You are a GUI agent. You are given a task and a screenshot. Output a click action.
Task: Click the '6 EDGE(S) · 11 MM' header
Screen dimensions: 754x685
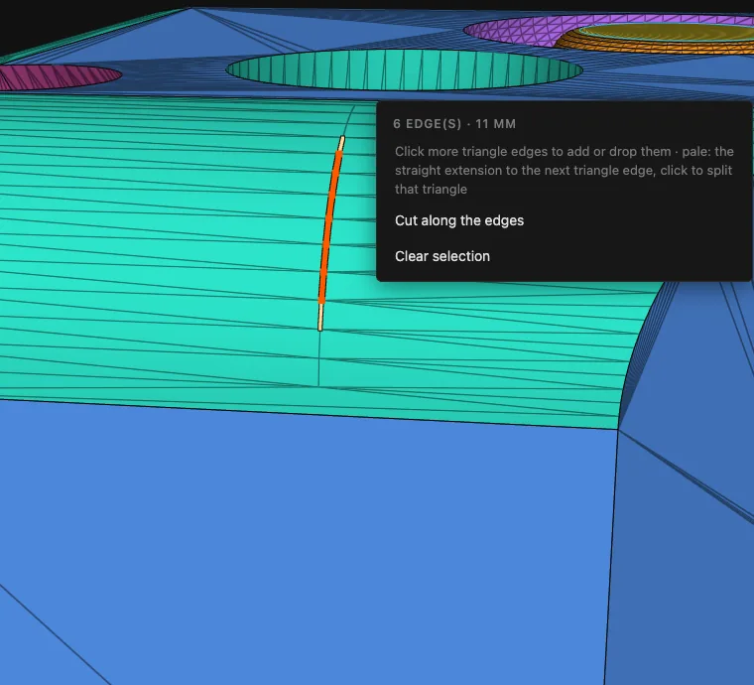pyautogui.click(x=454, y=124)
